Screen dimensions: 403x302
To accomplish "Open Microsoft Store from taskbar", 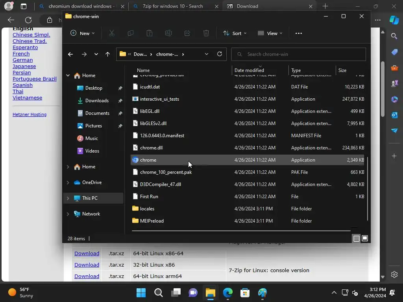I will pos(245,293).
